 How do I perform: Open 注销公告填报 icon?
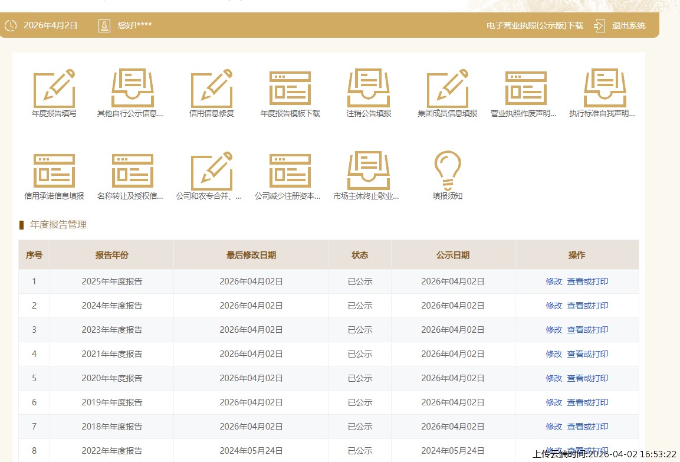[x=369, y=89]
